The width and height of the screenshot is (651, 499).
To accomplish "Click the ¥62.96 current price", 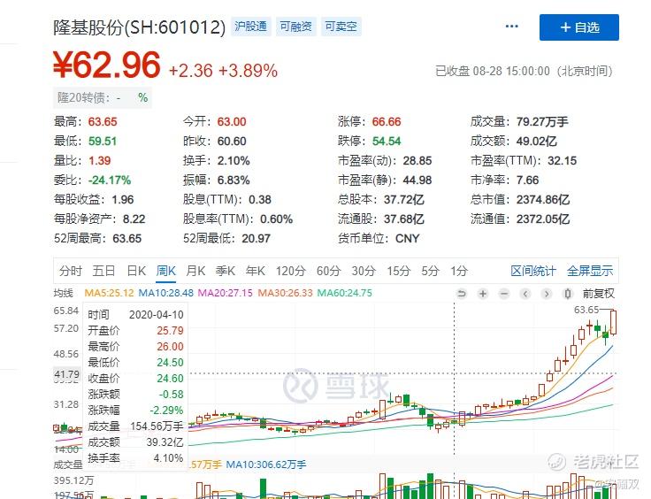I will [107, 65].
